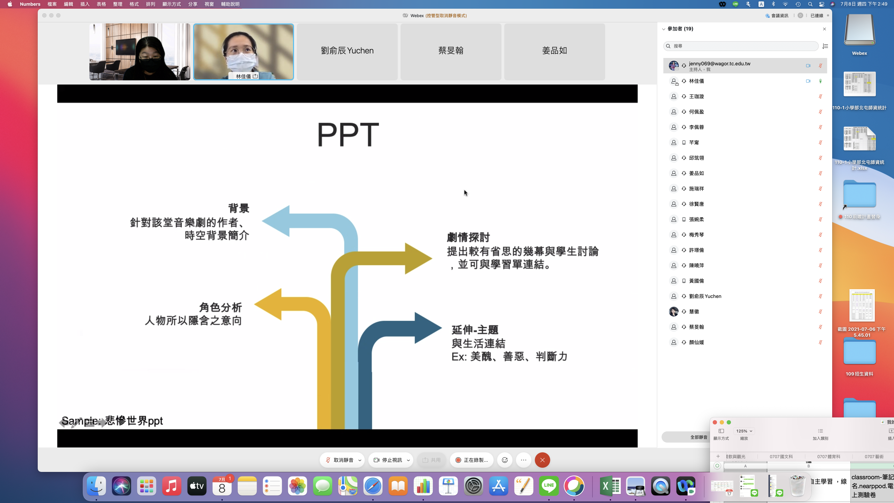Screen dimensions: 894x503
Task: Click the red leave meeting button
Action: [542, 460]
